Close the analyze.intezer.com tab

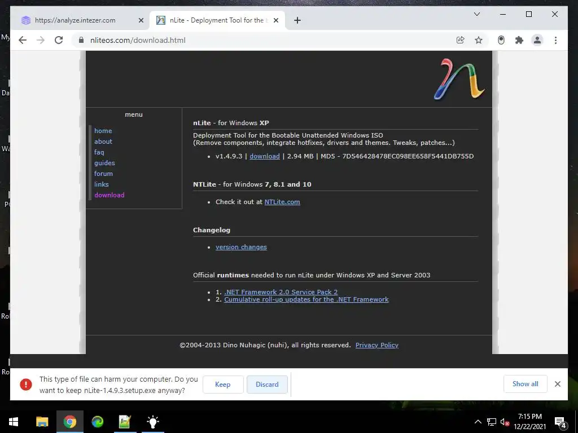[x=141, y=20]
